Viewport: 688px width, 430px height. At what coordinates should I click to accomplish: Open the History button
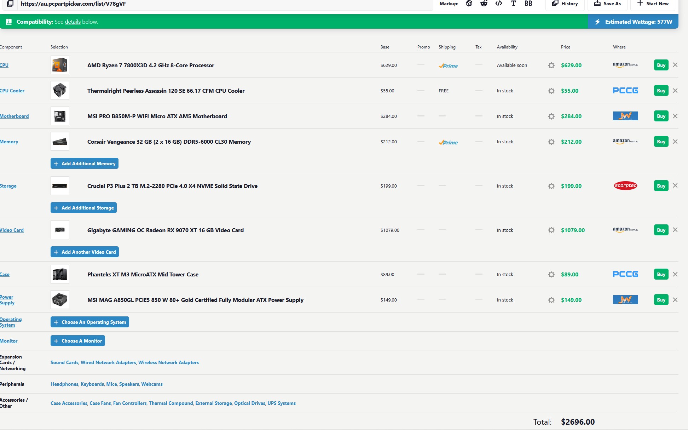(565, 4)
